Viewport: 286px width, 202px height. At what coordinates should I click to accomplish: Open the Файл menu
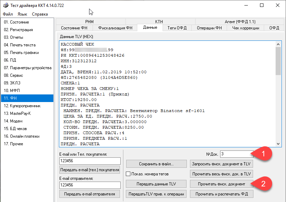coord(8,14)
